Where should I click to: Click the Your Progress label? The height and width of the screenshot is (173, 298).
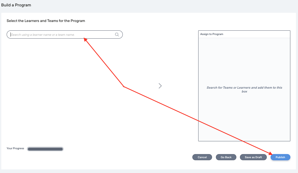[x=15, y=148]
